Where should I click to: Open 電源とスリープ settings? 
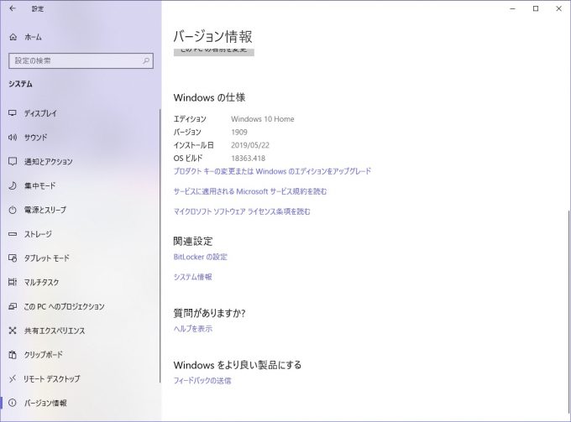pyautogui.click(x=80, y=210)
